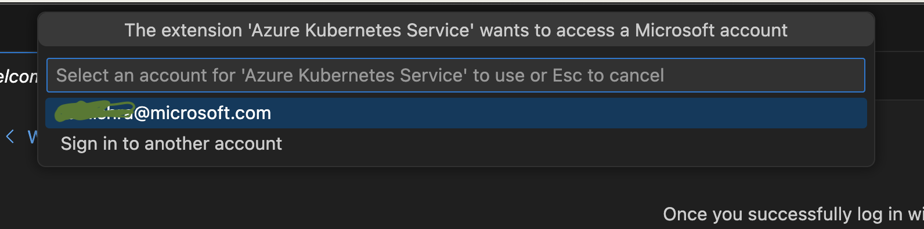Go back using the left chevron icon
Image resolution: width=924 pixels, height=229 pixels.
(10, 137)
